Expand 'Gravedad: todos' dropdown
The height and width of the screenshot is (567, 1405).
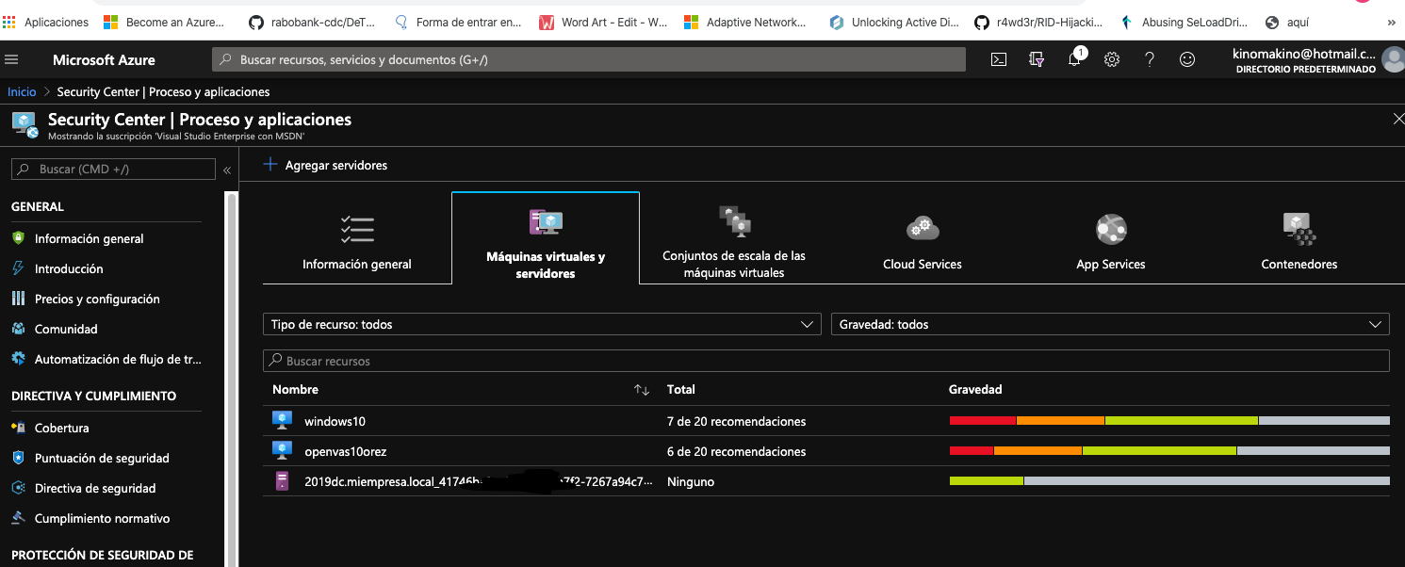click(1109, 324)
